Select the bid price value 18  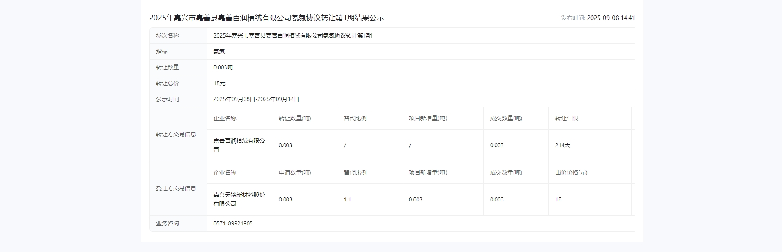(558, 199)
